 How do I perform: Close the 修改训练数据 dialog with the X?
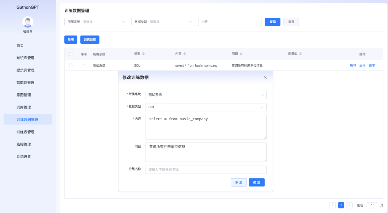click(x=265, y=77)
